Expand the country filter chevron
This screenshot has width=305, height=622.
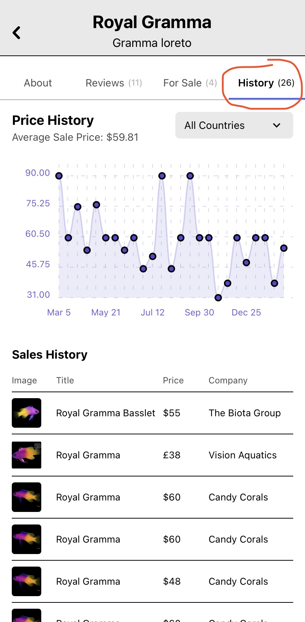tap(277, 126)
